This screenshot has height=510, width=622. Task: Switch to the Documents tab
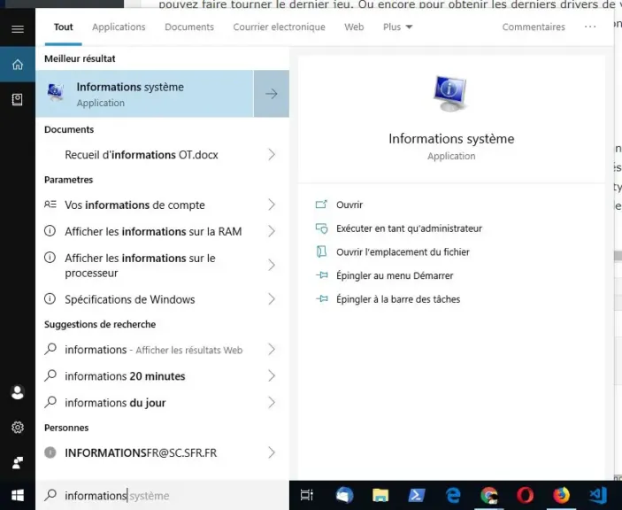click(x=189, y=27)
